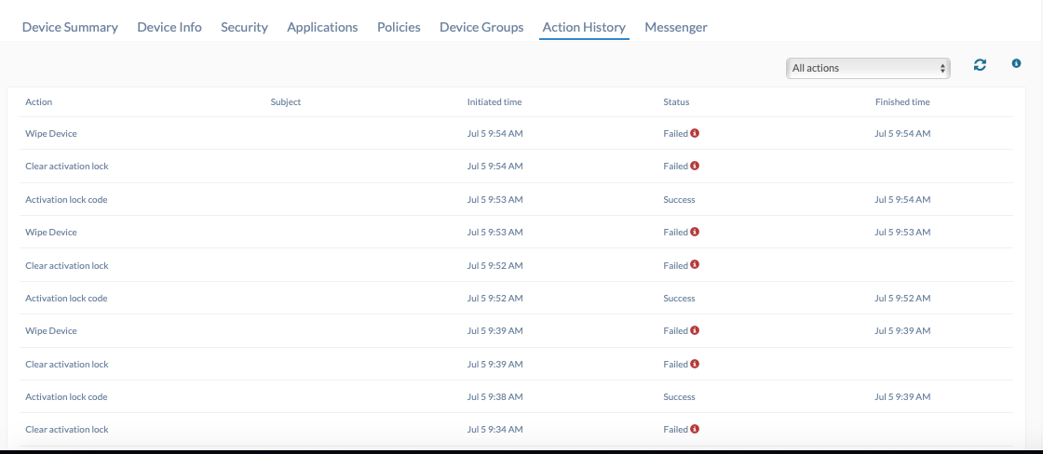Open the Device Info tab

pos(169,27)
